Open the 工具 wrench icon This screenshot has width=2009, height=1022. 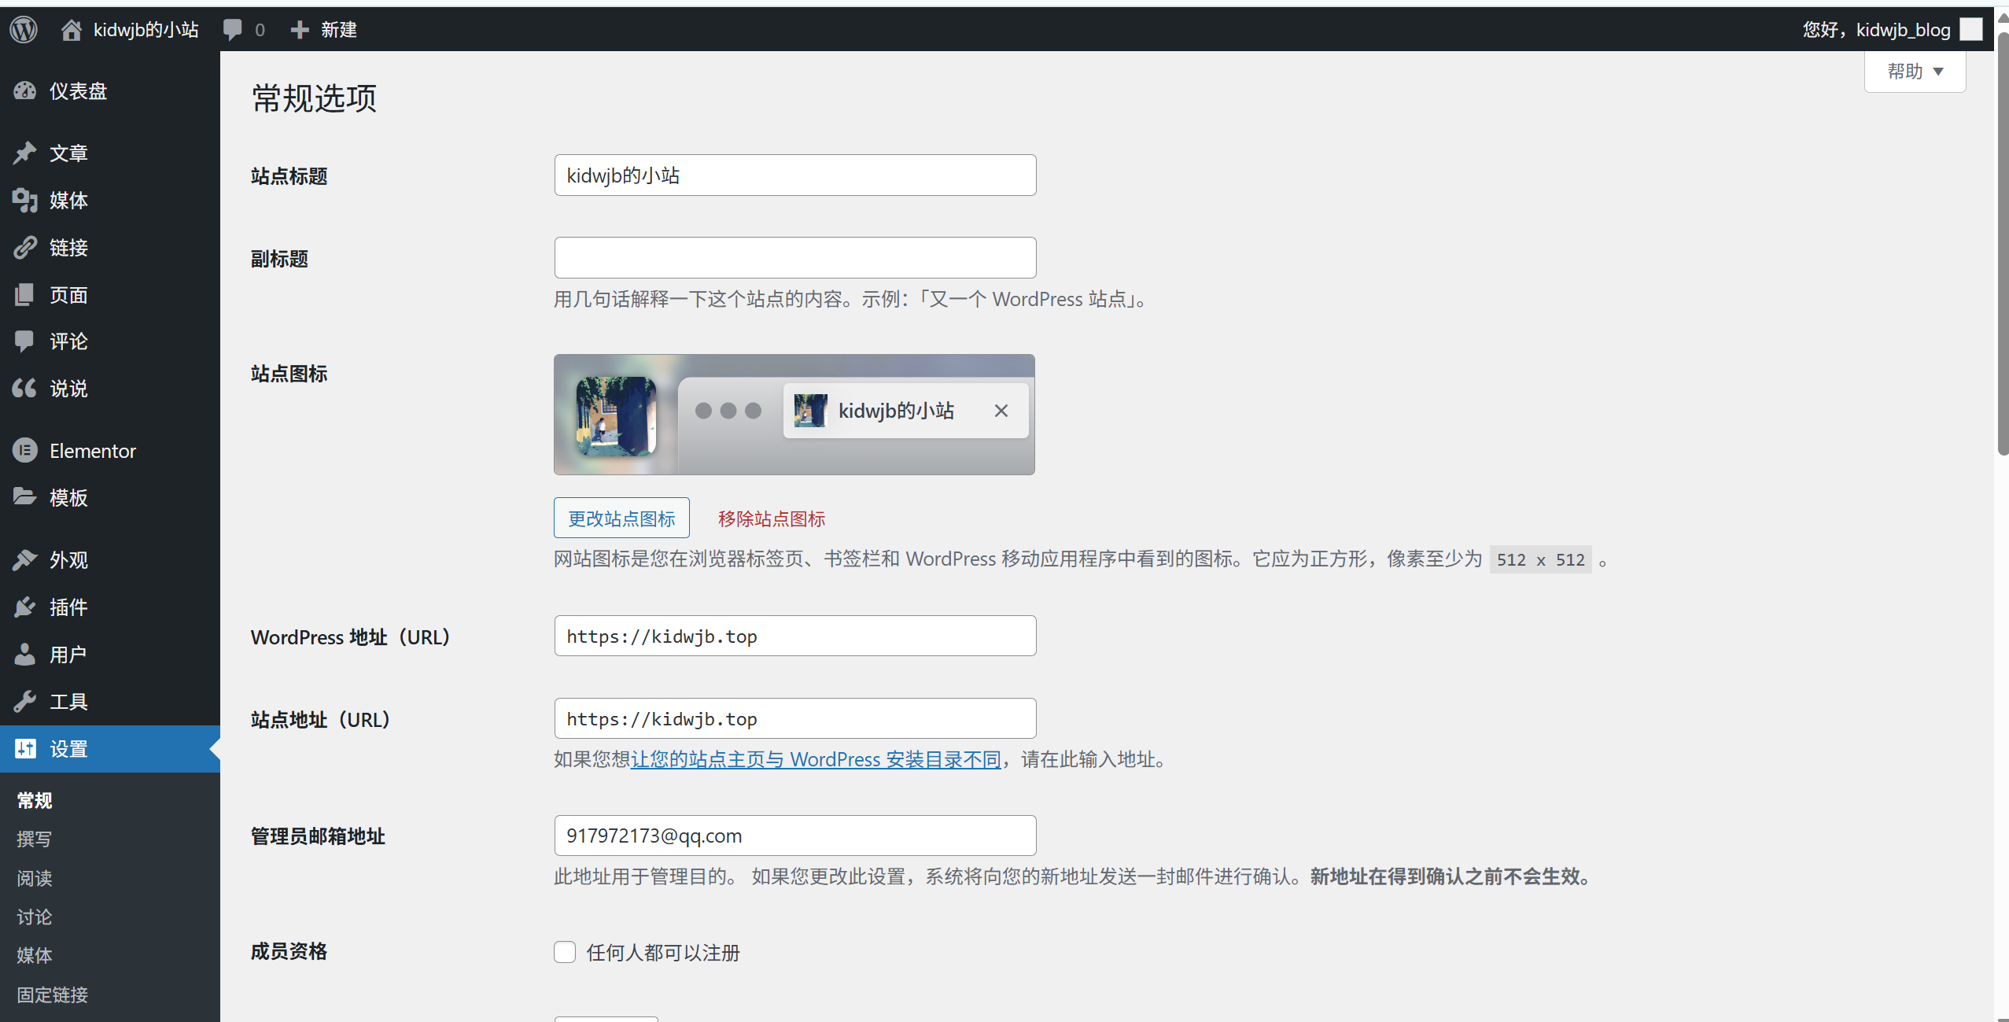point(24,701)
